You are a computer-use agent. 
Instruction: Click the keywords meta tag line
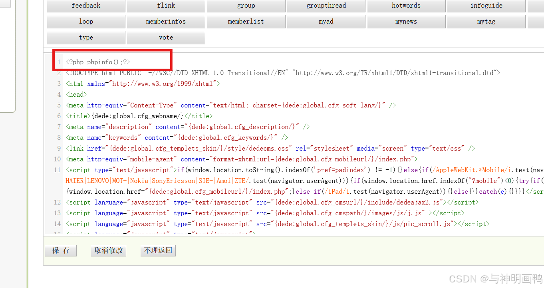point(177,137)
